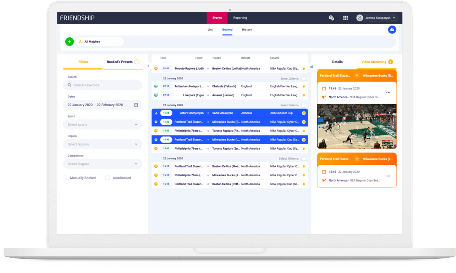The width and height of the screenshot is (456, 273).
Task: Open the apps grid icon in header
Action: click(345, 18)
